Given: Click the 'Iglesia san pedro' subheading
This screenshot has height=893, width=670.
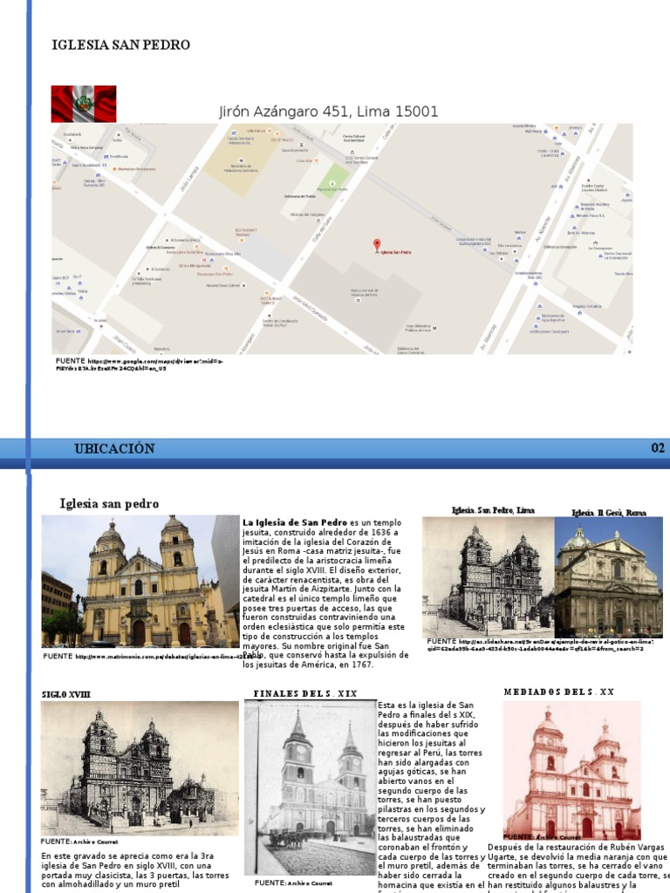Looking at the screenshot, I should 109,503.
